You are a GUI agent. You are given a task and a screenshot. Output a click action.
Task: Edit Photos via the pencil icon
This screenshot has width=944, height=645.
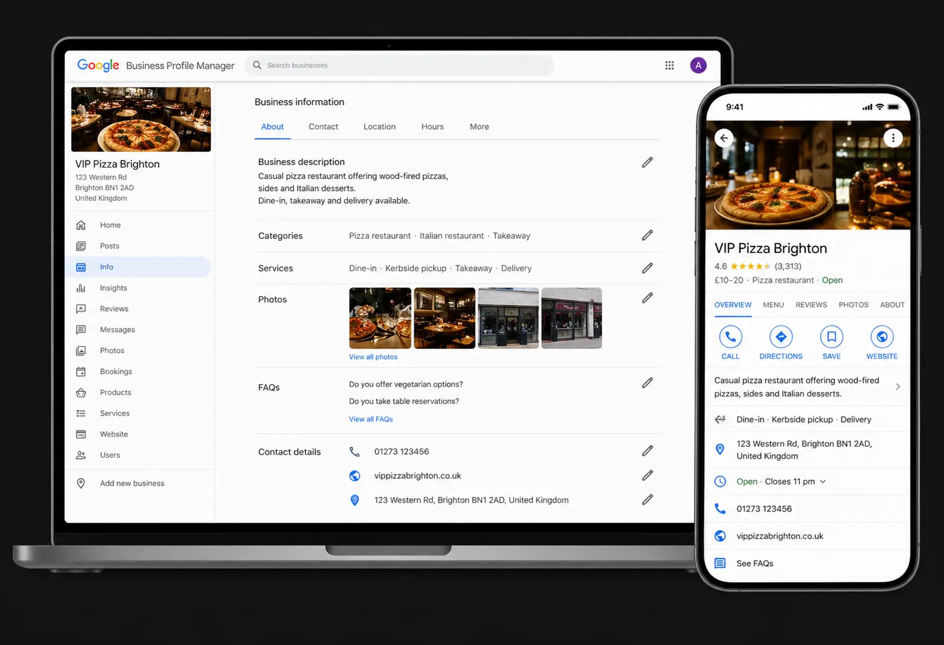point(647,298)
